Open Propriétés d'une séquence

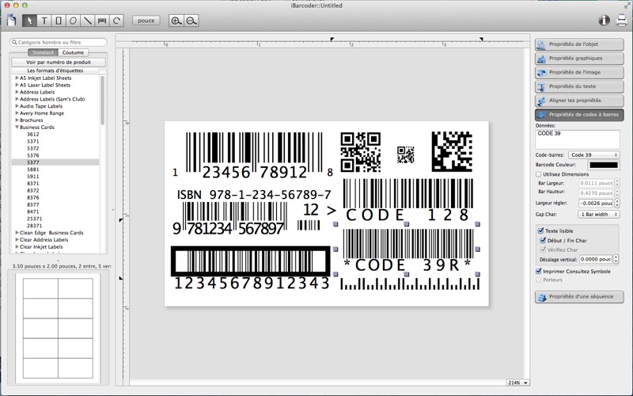(x=579, y=296)
